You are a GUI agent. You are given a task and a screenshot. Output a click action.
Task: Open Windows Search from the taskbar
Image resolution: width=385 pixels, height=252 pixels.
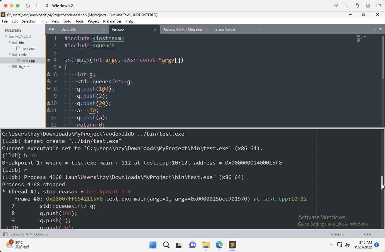click(166, 245)
